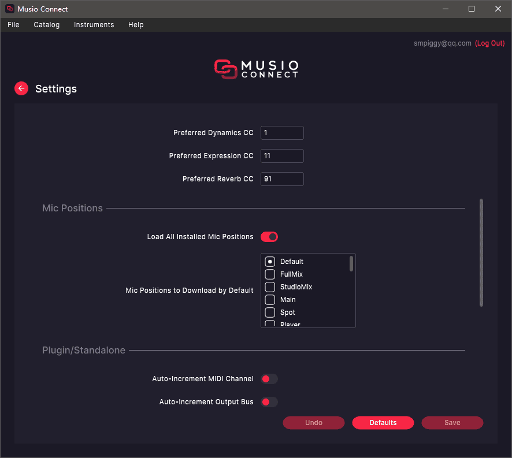Enable Auto-Increment Output Bus toggle
Screen dimensions: 512x458
tap(269, 402)
